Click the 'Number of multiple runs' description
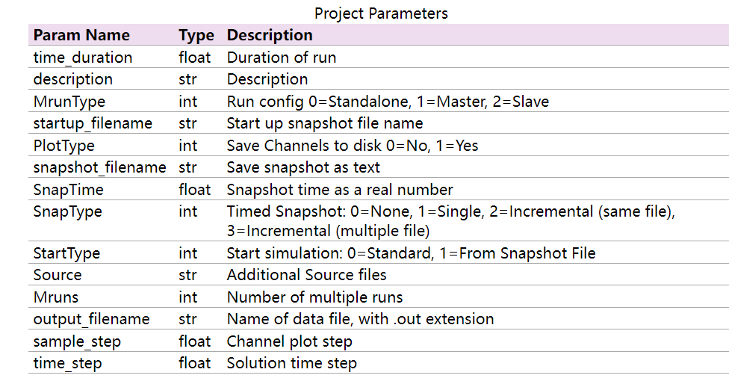 314,297
